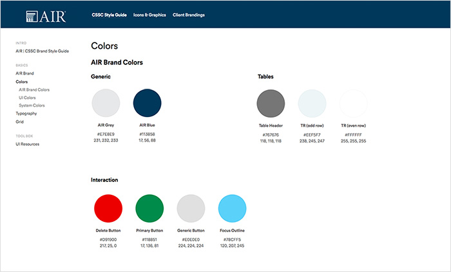Click the Focus Outline blue swatch
This screenshot has width=451, height=272.
(x=233, y=208)
